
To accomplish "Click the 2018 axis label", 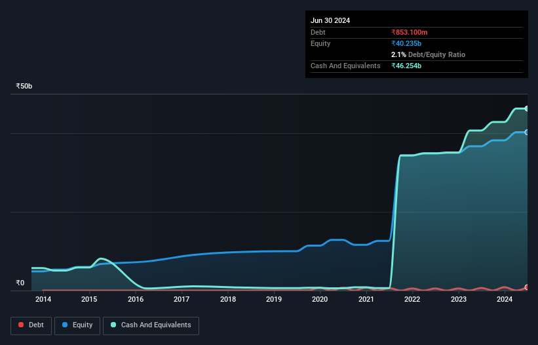I will [x=228, y=299].
